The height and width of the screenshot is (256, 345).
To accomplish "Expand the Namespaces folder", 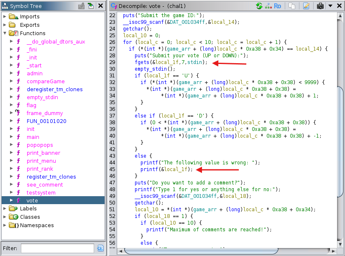I will pos(5,225).
